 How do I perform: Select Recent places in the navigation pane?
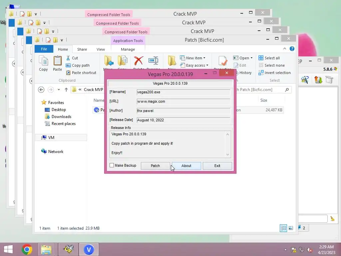[60, 124]
